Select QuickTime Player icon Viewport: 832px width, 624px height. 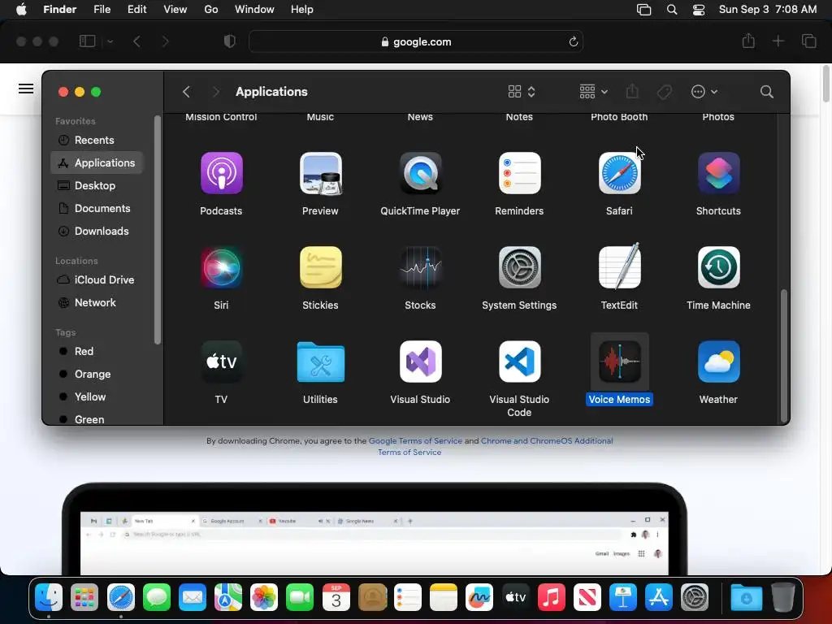coord(420,173)
